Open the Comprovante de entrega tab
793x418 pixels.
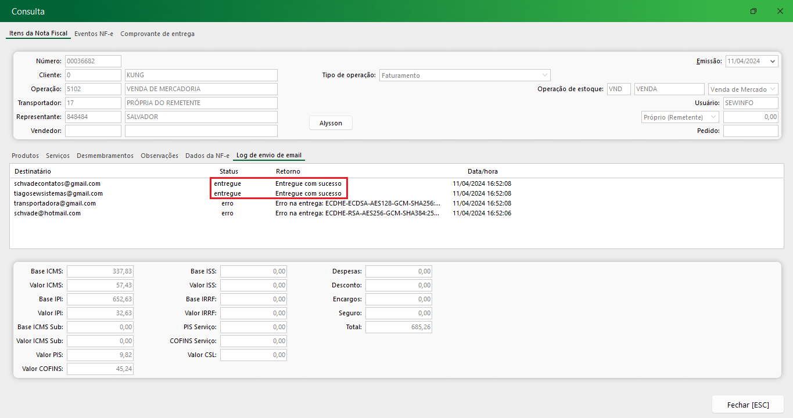pos(157,34)
